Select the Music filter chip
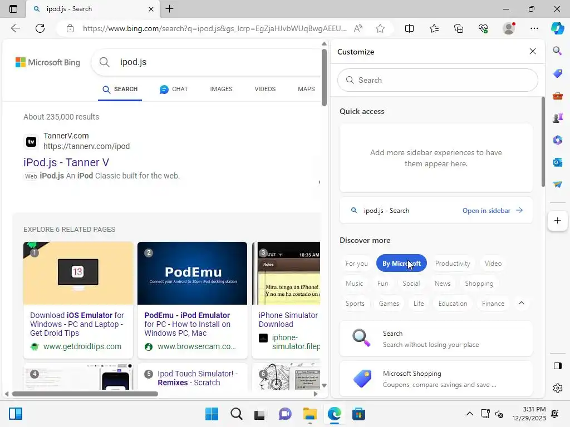Screen dimensions: 570x427 coord(354,283)
